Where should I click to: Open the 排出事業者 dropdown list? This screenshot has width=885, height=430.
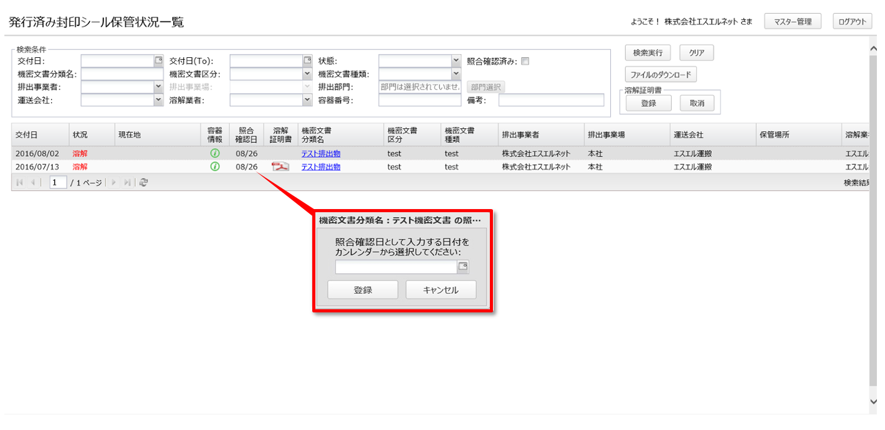coord(158,86)
